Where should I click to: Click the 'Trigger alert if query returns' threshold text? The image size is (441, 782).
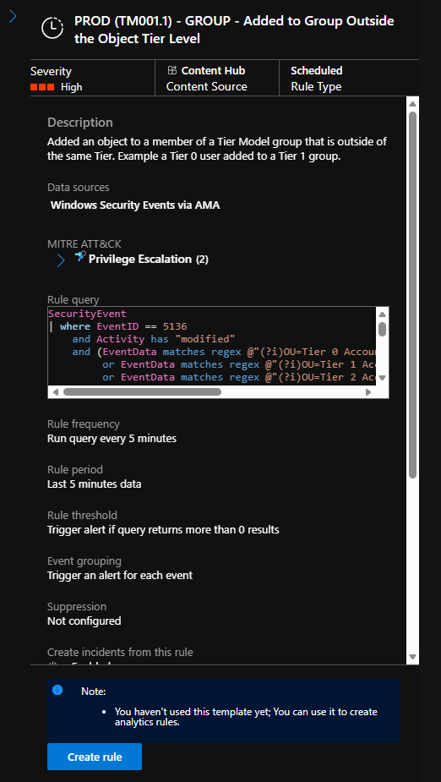coord(163,529)
